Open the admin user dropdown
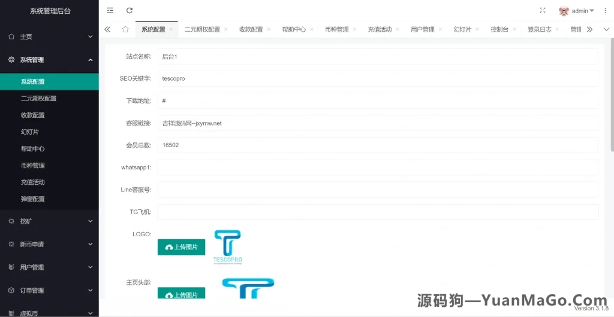The image size is (614, 317). tap(583, 11)
